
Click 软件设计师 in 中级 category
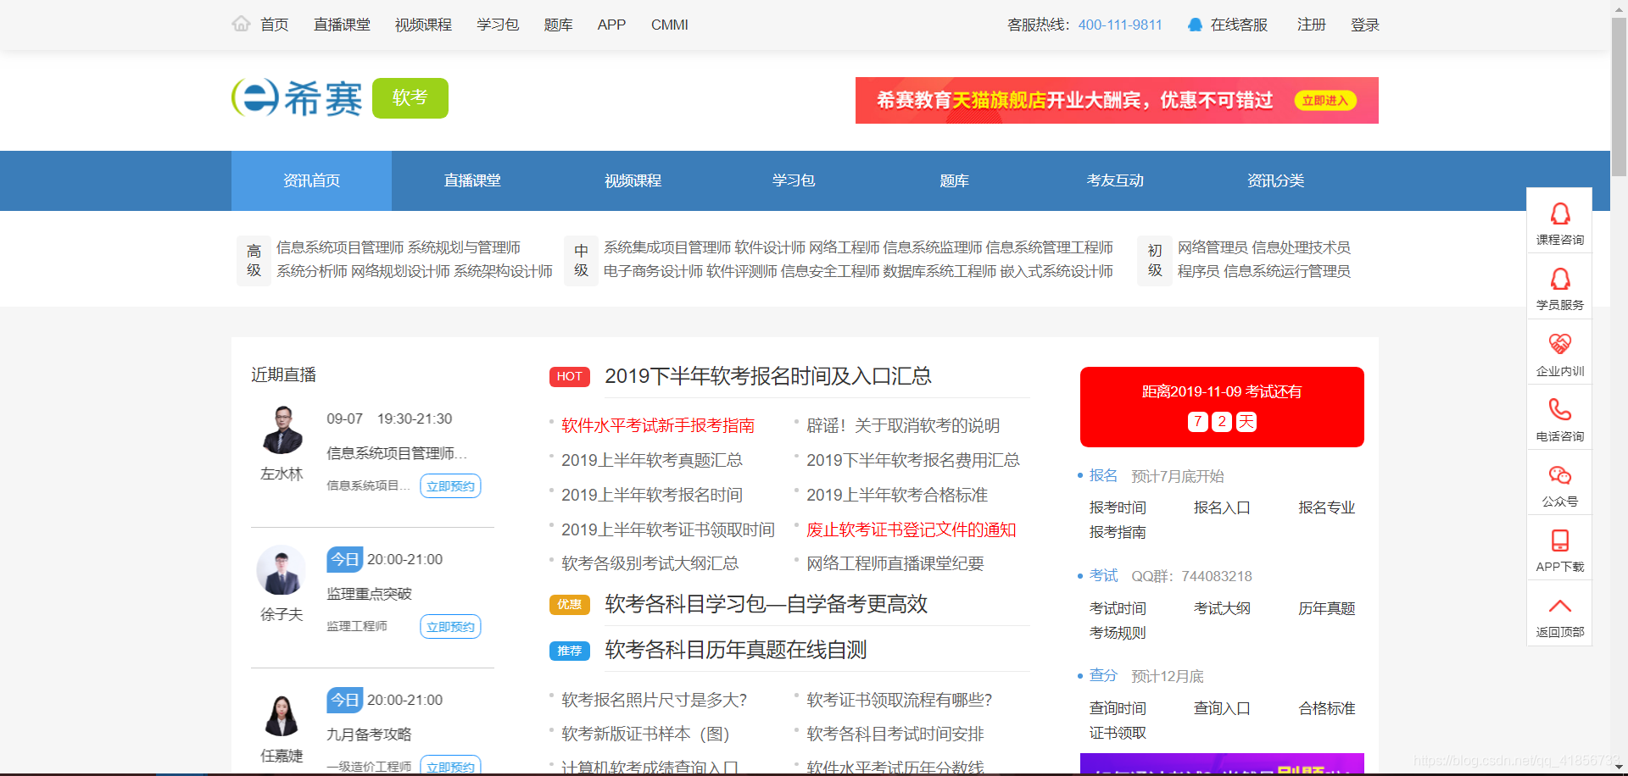click(770, 247)
